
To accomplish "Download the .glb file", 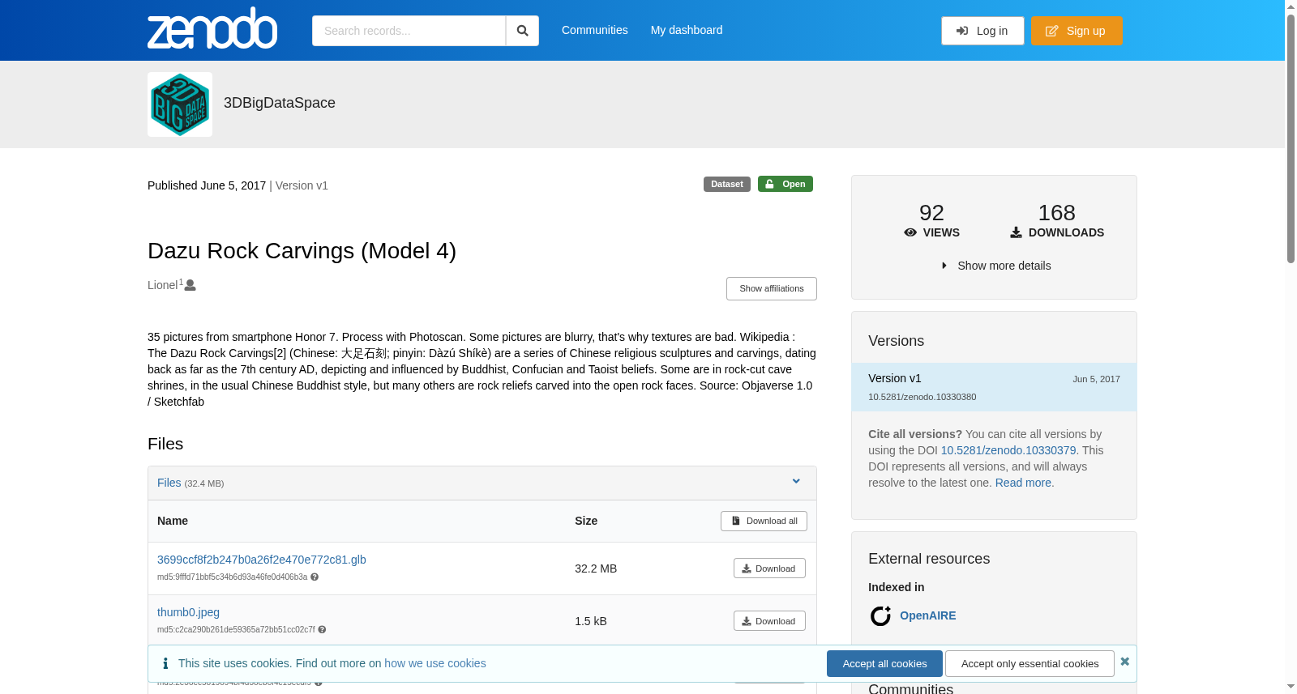I will click(x=769, y=568).
